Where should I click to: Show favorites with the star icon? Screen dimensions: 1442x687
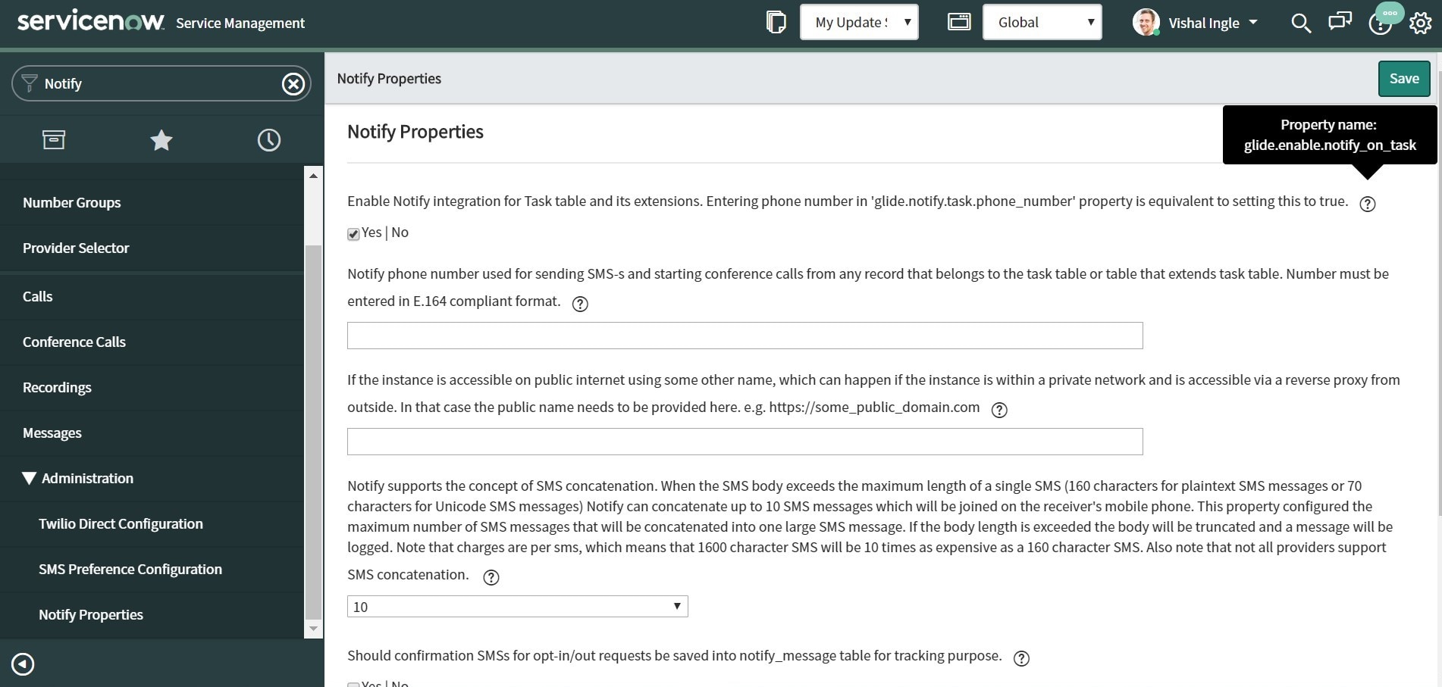(161, 140)
